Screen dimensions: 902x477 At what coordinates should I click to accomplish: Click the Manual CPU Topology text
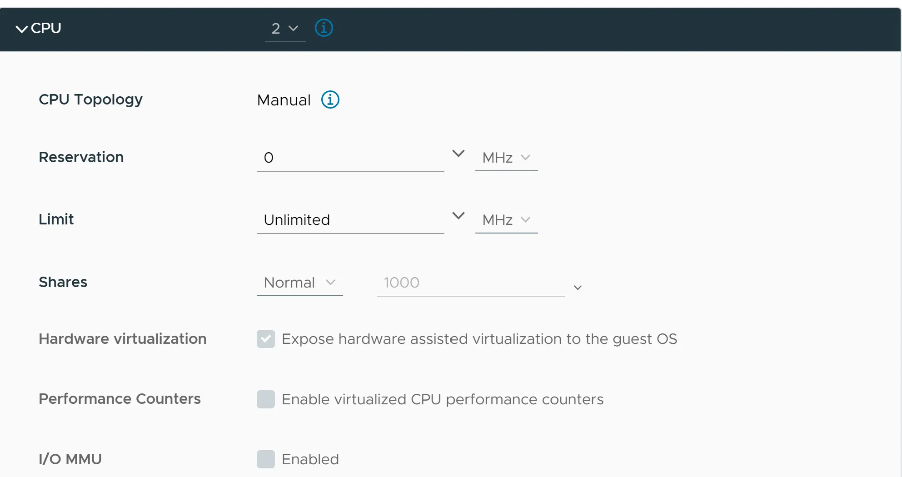pyautogui.click(x=284, y=100)
